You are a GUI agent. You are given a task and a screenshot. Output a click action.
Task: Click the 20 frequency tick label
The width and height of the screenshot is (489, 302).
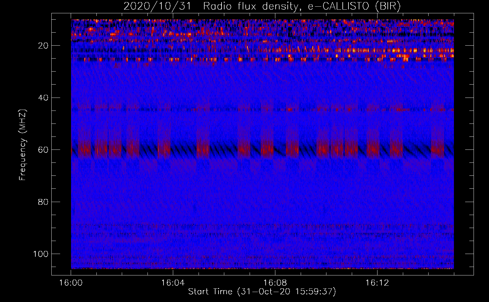(43, 46)
